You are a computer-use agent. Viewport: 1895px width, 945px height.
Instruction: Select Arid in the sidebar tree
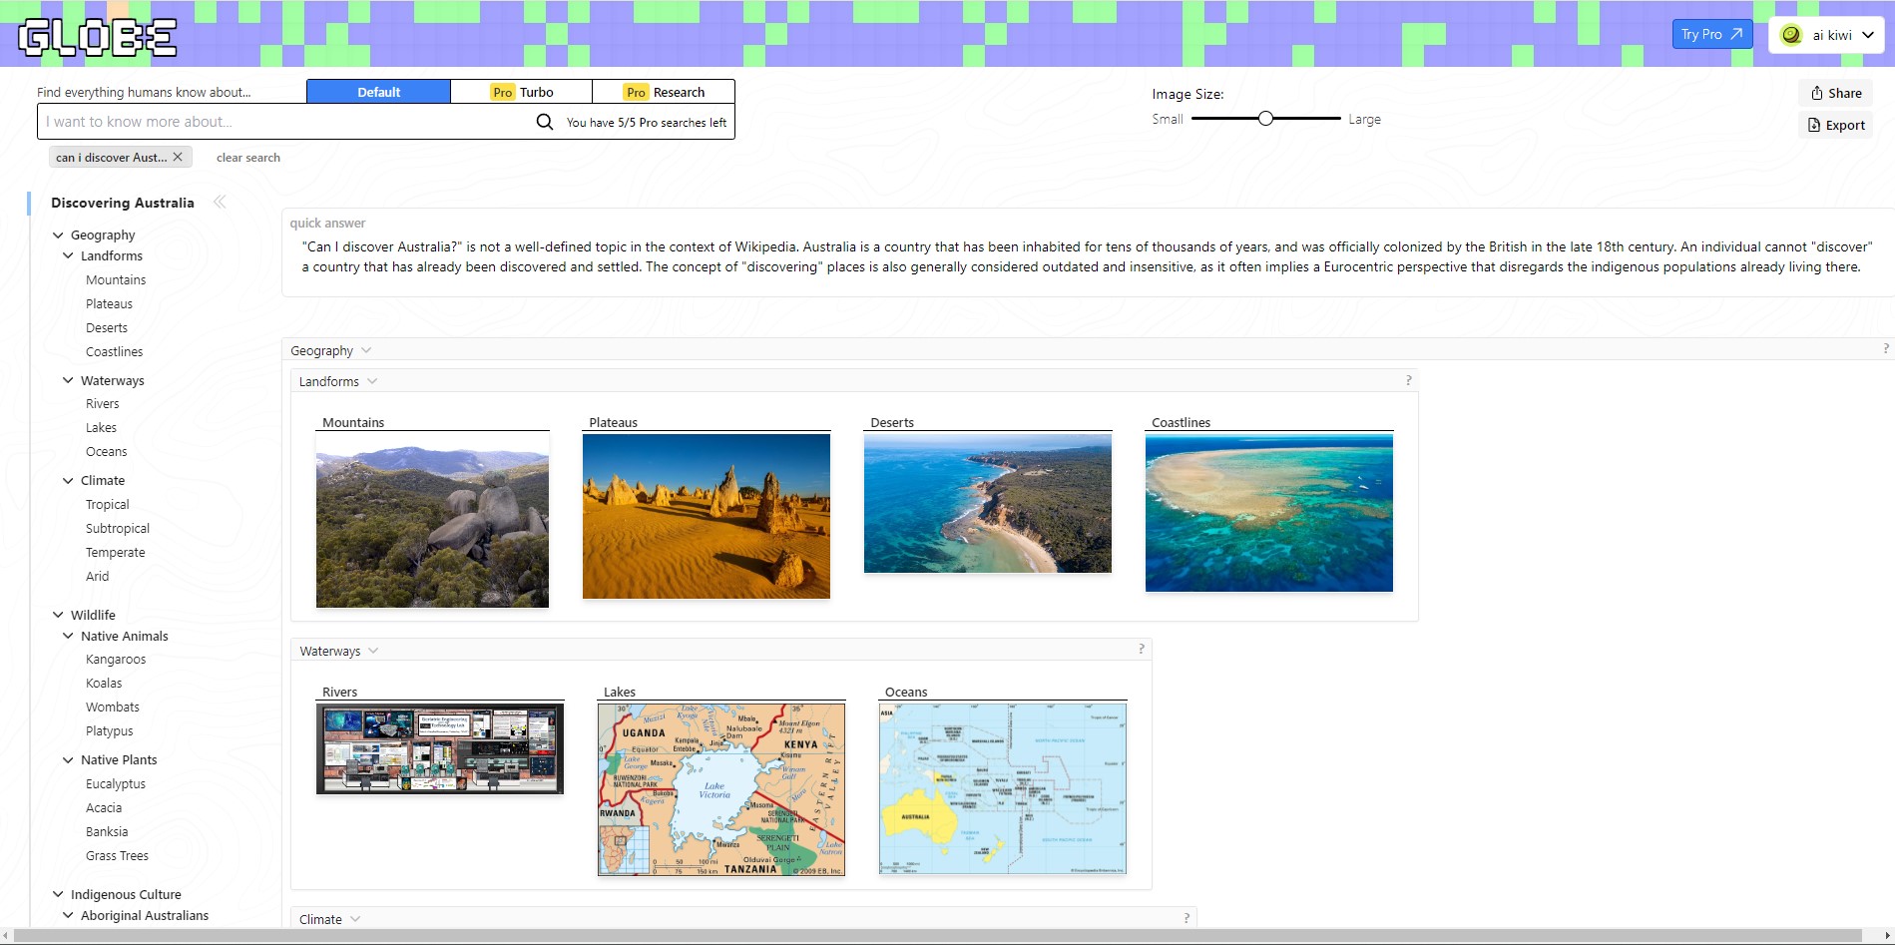[x=98, y=576]
